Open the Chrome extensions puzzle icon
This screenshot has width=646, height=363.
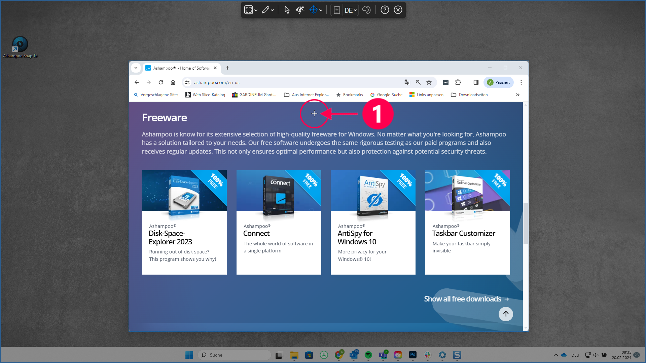(x=458, y=82)
